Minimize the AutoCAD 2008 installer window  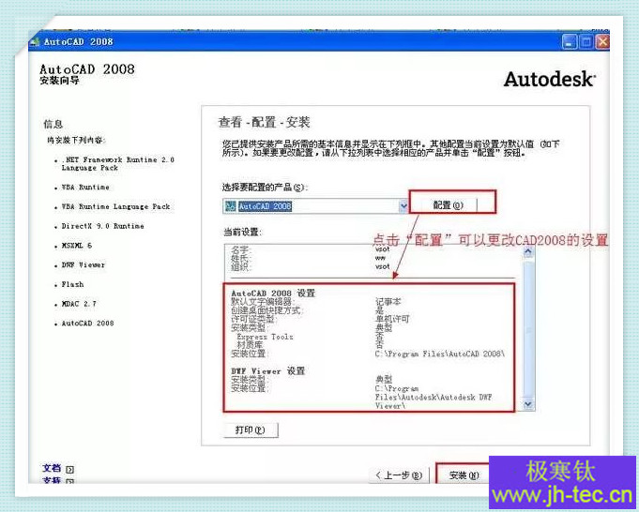click(x=570, y=42)
